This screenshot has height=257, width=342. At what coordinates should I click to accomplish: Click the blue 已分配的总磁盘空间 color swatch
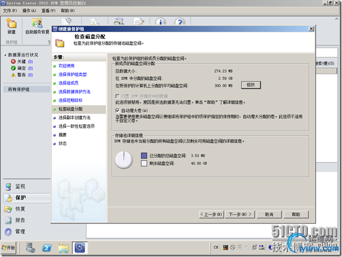tap(144, 156)
